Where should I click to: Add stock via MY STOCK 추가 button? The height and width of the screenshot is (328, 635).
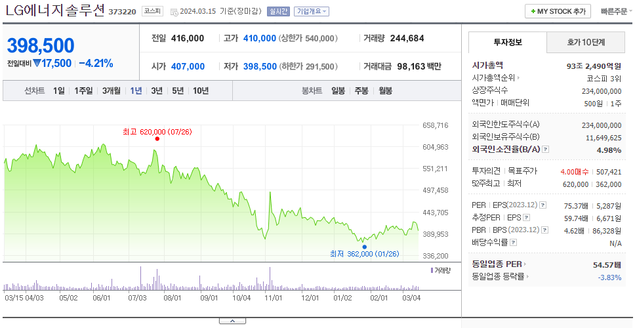point(558,11)
